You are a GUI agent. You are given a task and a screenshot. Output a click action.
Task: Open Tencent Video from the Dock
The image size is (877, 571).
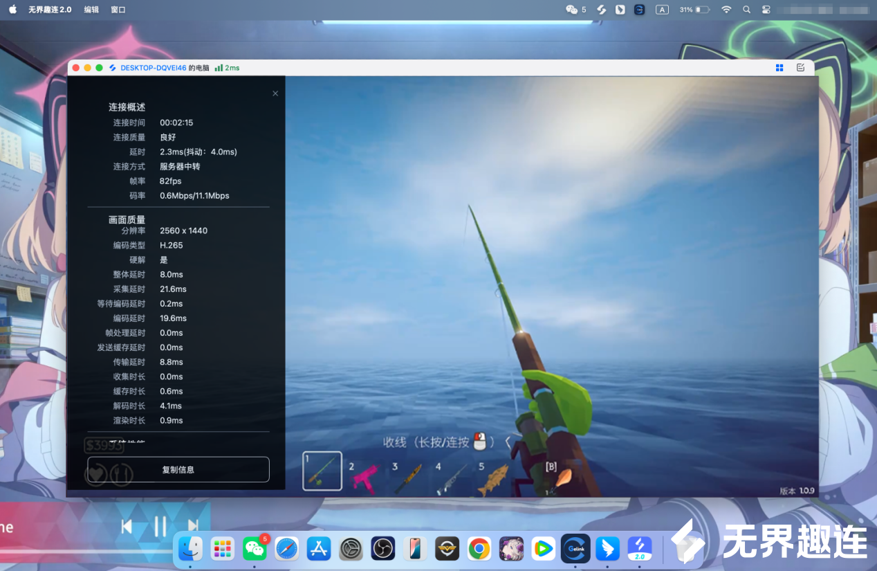pos(544,549)
